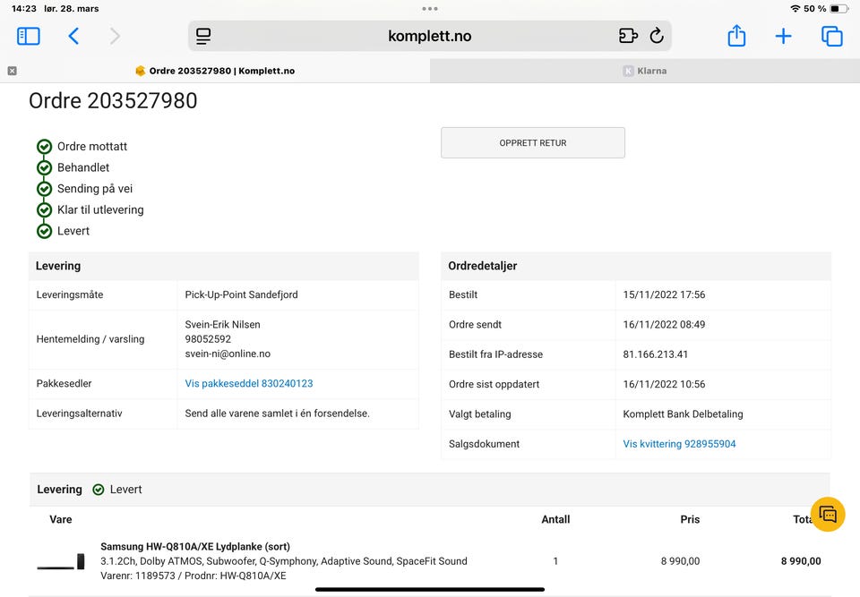Click the Antall column header
Image resolution: width=860 pixels, height=597 pixels.
[x=555, y=519]
